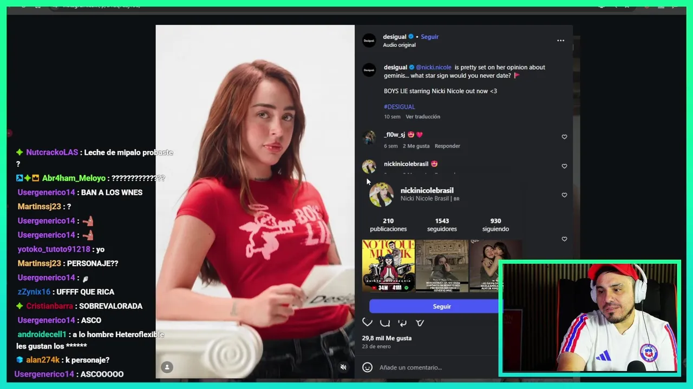
Task: Click the verified badge next to desigual
Action: (x=411, y=37)
